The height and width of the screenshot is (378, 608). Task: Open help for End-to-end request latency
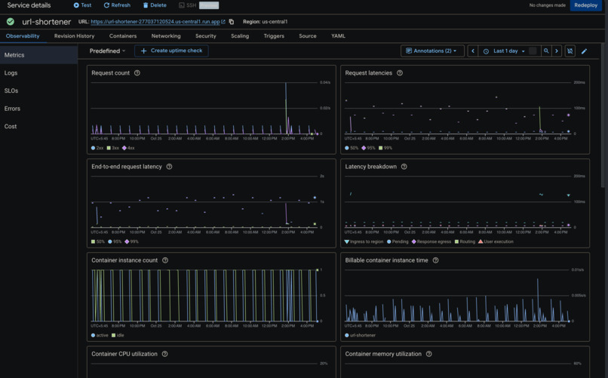169,167
